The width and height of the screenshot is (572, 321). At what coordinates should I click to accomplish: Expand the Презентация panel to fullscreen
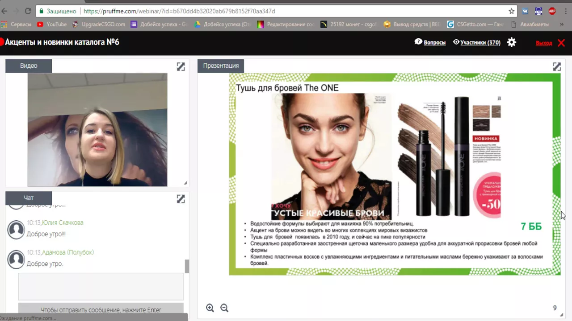click(x=557, y=66)
